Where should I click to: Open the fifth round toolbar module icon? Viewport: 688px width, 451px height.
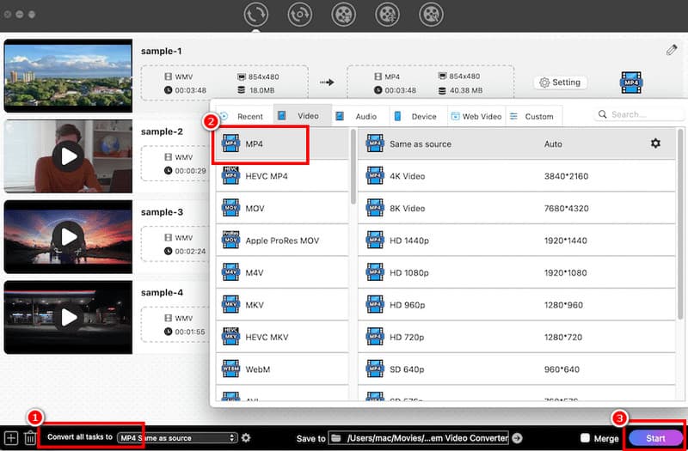point(430,15)
